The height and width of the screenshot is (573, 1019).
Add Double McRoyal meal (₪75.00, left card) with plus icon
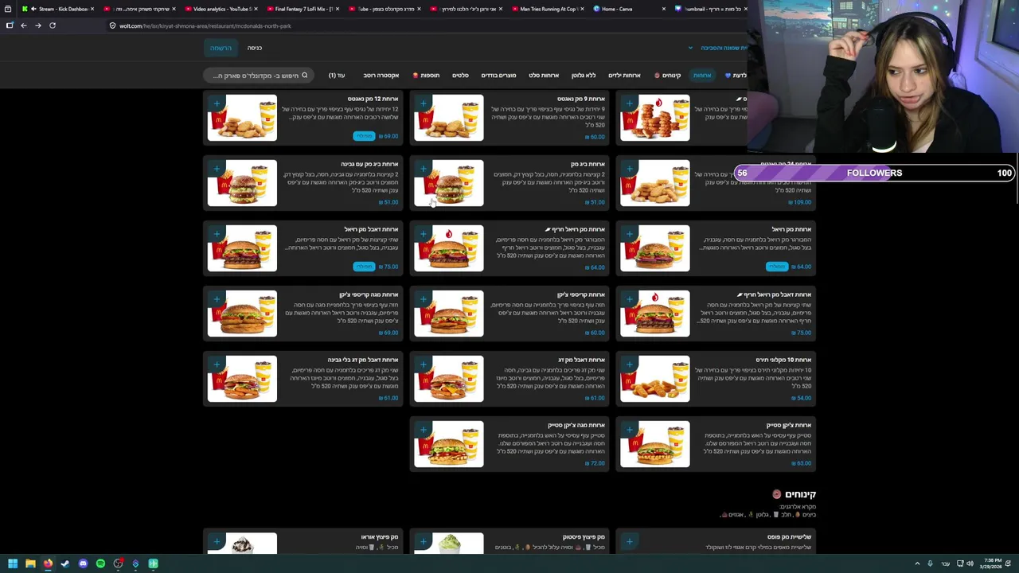pyautogui.click(x=217, y=234)
